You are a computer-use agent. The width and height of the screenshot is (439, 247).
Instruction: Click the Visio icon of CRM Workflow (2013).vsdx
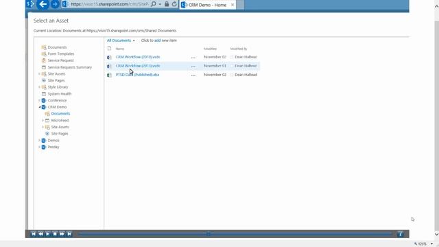(x=109, y=66)
